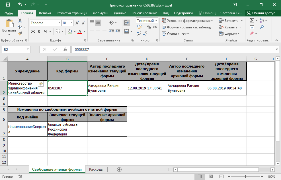Click Общий доступ share button

click(261, 13)
